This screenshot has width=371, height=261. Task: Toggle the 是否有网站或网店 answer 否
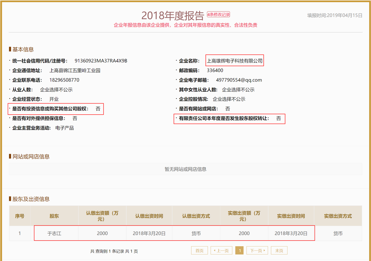[228, 108]
